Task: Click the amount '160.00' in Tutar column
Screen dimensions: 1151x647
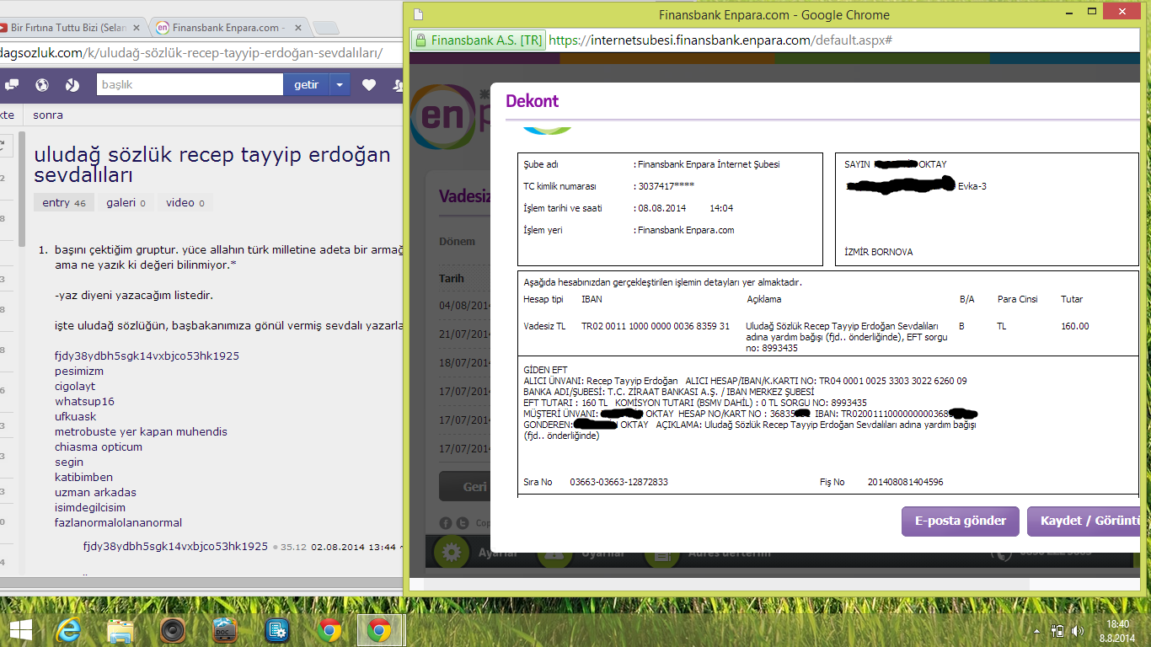Action: (x=1074, y=326)
